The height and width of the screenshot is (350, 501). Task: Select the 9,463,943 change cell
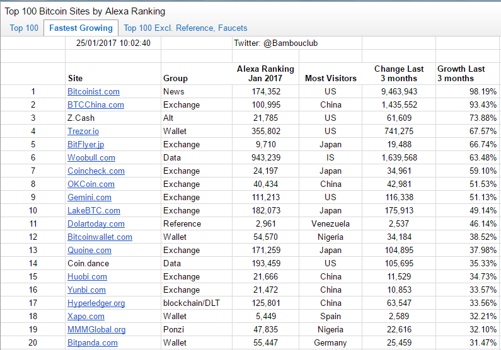pyautogui.click(x=399, y=91)
